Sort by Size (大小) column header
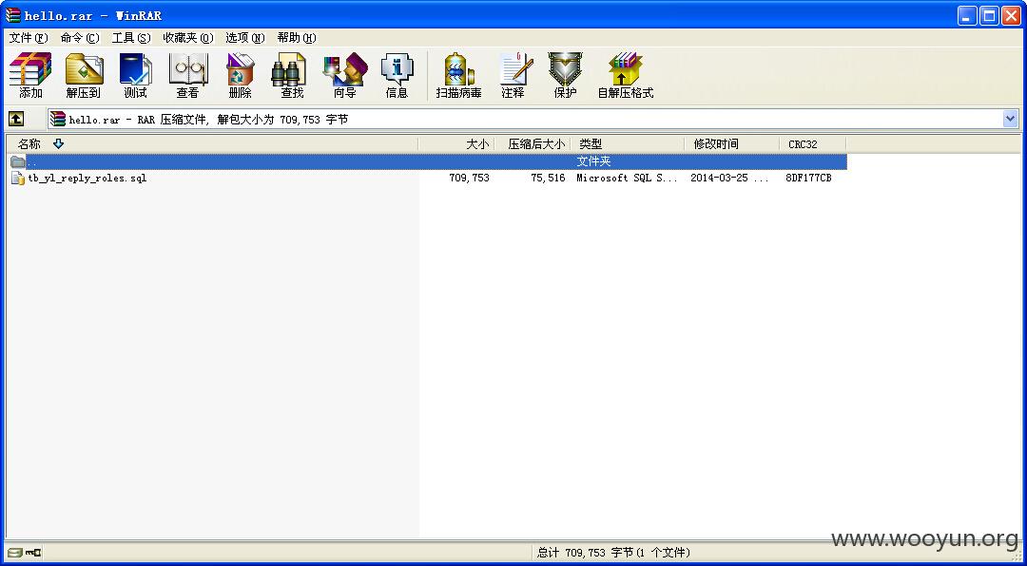 456,144
